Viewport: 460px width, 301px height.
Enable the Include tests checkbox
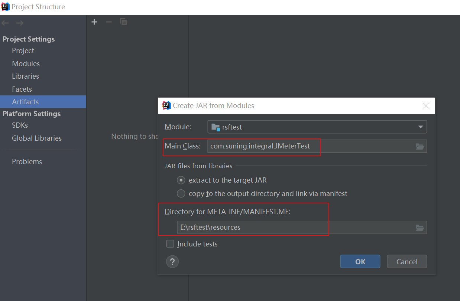point(170,244)
